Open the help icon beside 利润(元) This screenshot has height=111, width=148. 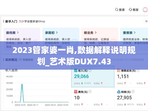click(x=133, y=92)
